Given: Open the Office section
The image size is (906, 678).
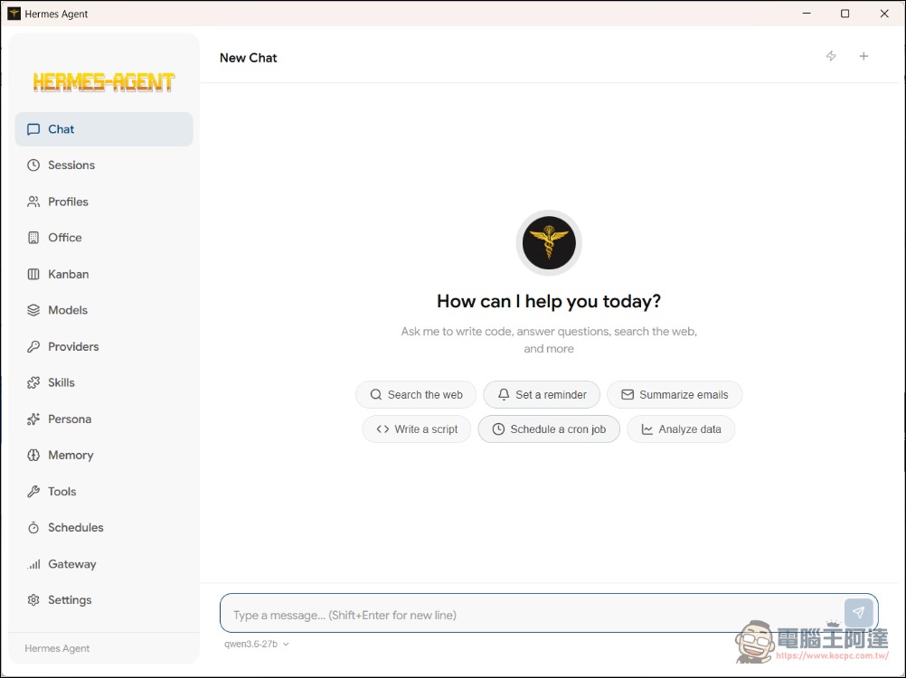Looking at the screenshot, I should [104, 238].
